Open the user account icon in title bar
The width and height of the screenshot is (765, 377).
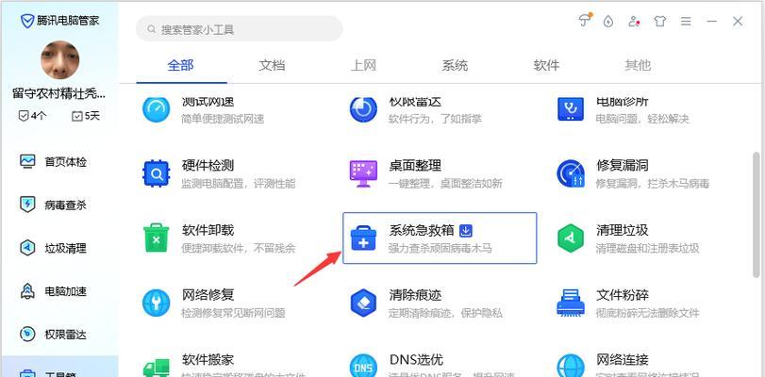click(x=634, y=22)
